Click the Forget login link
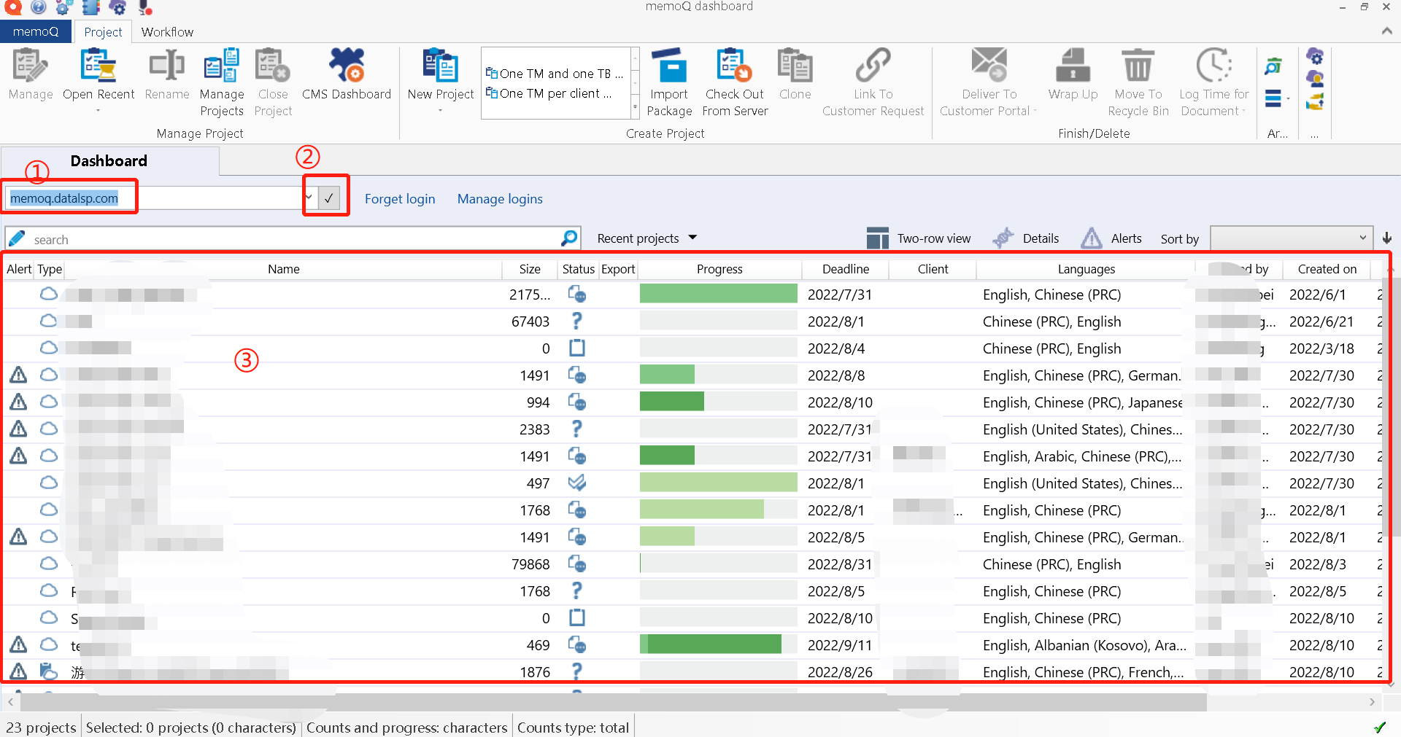This screenshot has width=1401, height=737. coord(400,199)
